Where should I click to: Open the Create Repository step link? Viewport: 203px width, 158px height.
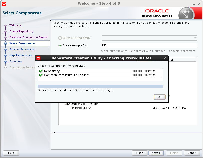(21, 31)
